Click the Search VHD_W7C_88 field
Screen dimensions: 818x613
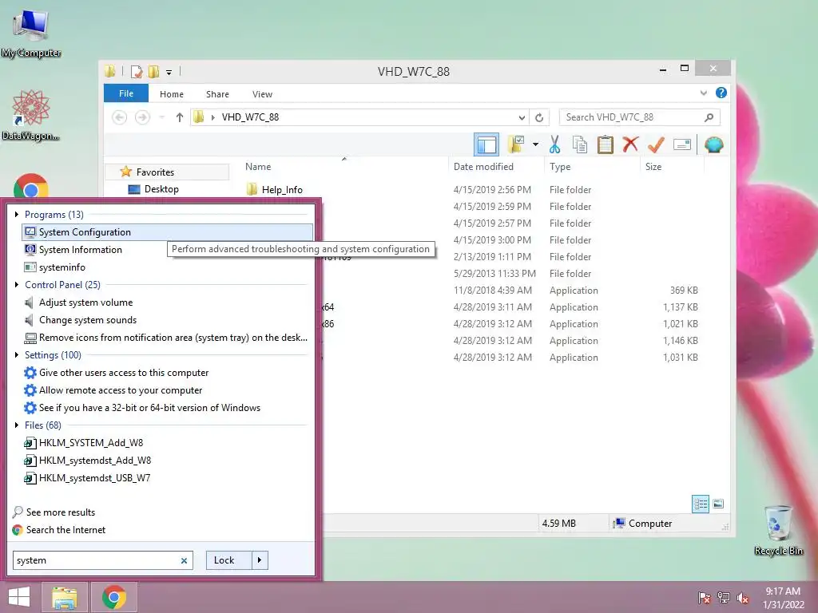pyautogui.click(x=640, y=117)
